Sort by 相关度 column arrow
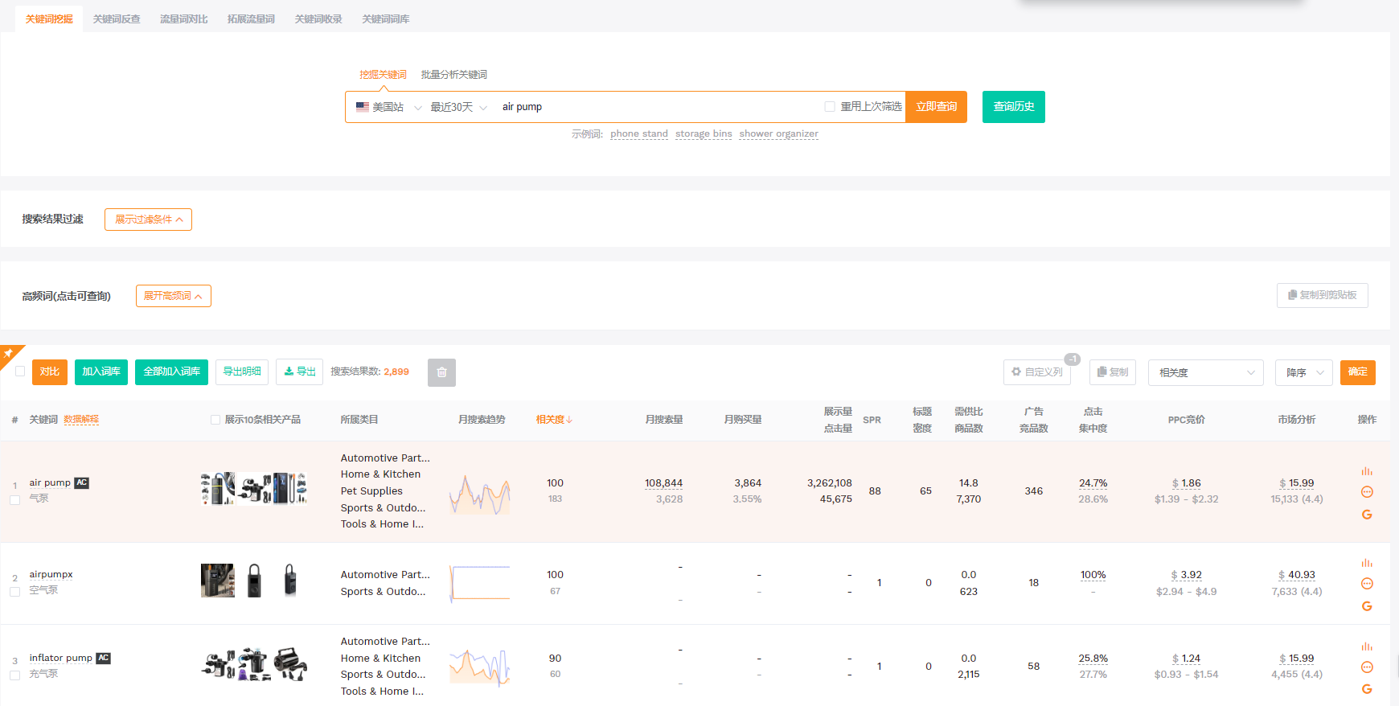The height and width of the screenshot is (706, 1399). 569,420
